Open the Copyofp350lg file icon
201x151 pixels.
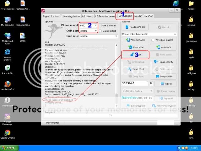23,21
